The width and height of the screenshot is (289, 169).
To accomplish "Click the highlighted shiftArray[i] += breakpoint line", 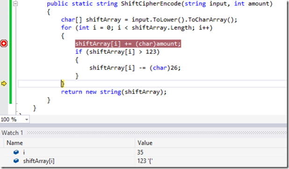I will [128, 44].
